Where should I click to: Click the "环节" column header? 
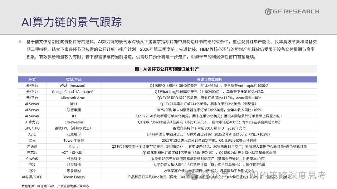32,79
